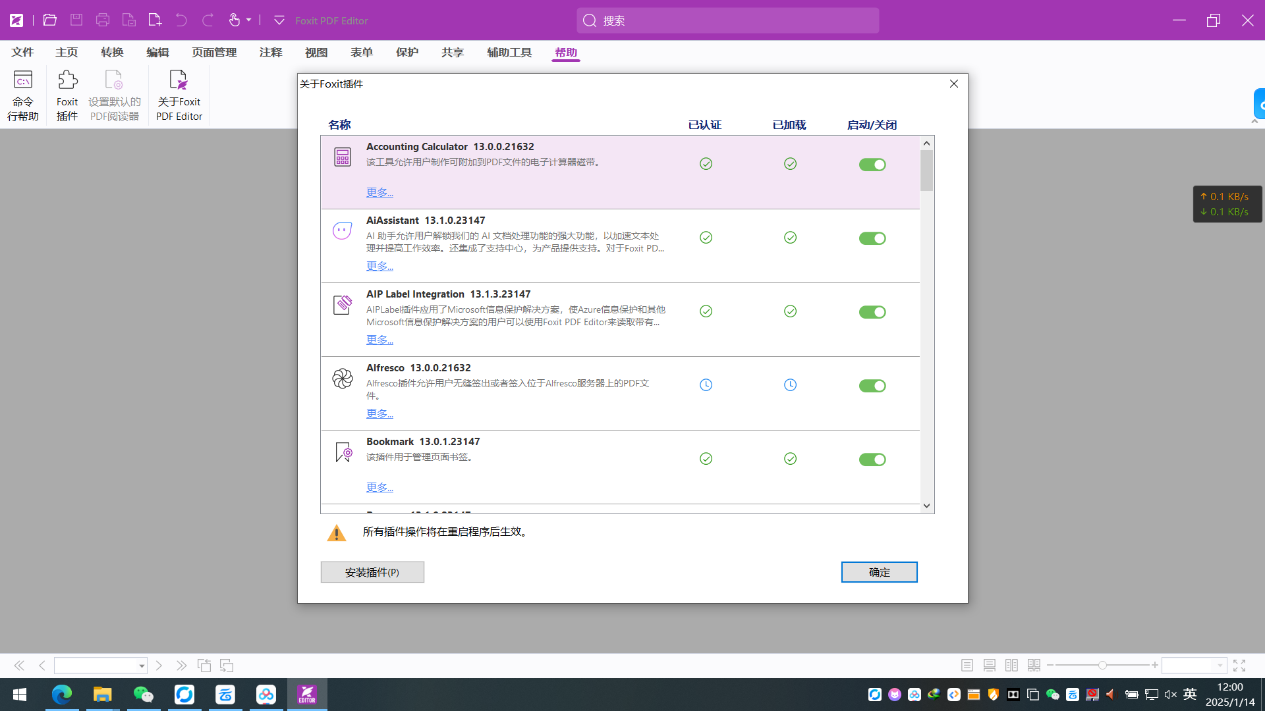Go to the first page button
Screen dimensions: 1265x711
[19, 666]
